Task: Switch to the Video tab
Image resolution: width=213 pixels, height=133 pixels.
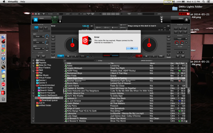Action: [107, 27]
